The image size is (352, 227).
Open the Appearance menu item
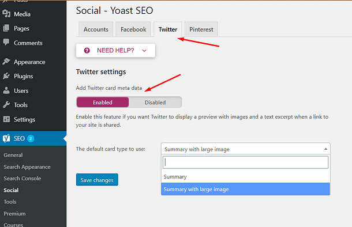(x=33, y=62)
